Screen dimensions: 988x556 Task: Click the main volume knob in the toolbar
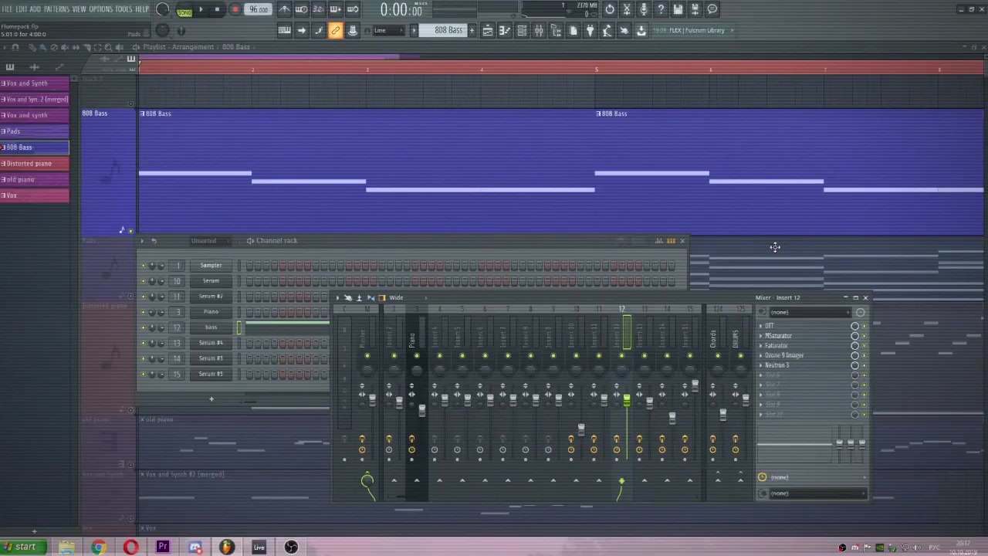[x=163, y=9]
